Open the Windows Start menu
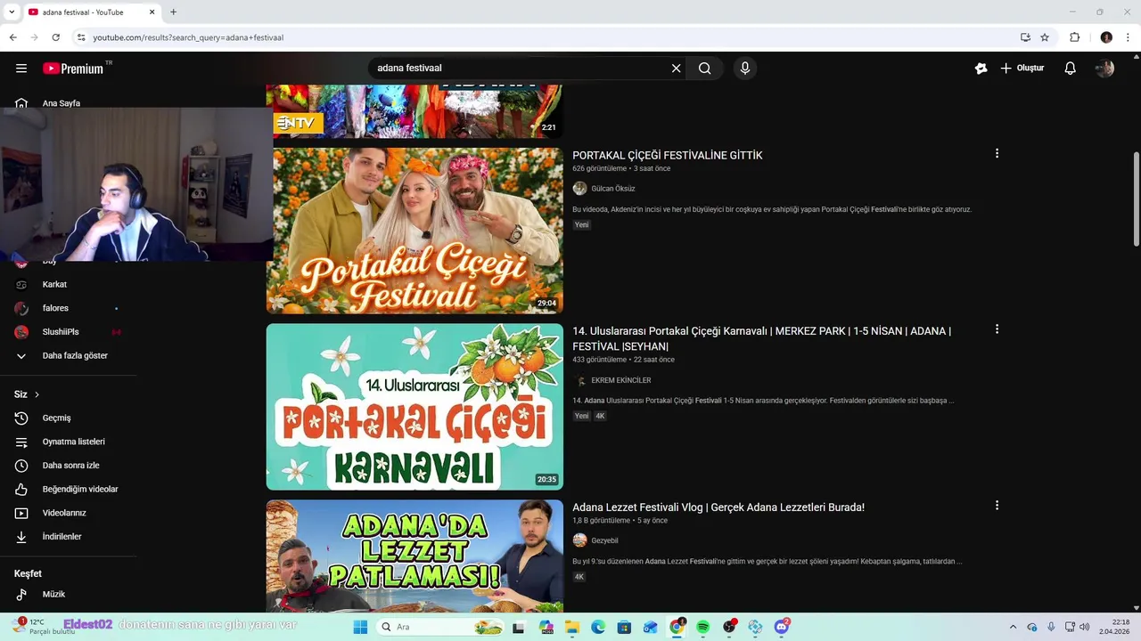This screenshot has height=641, width=1141. [360, 627]
